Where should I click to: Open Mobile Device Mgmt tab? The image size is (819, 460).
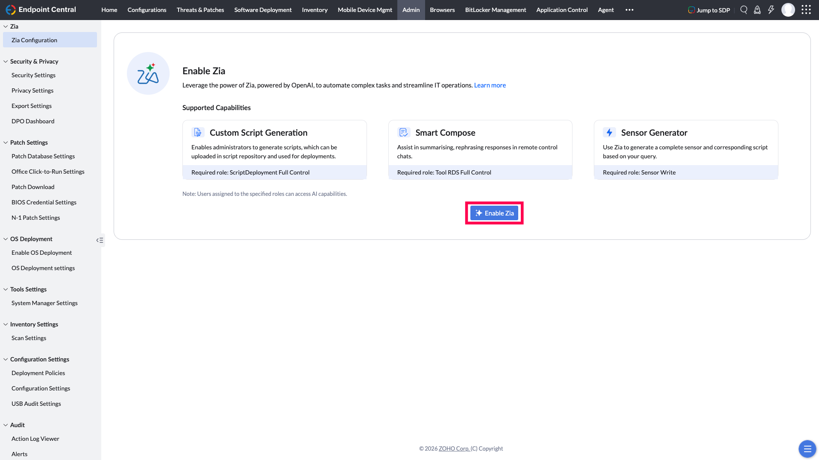click(x=365, y=10)
